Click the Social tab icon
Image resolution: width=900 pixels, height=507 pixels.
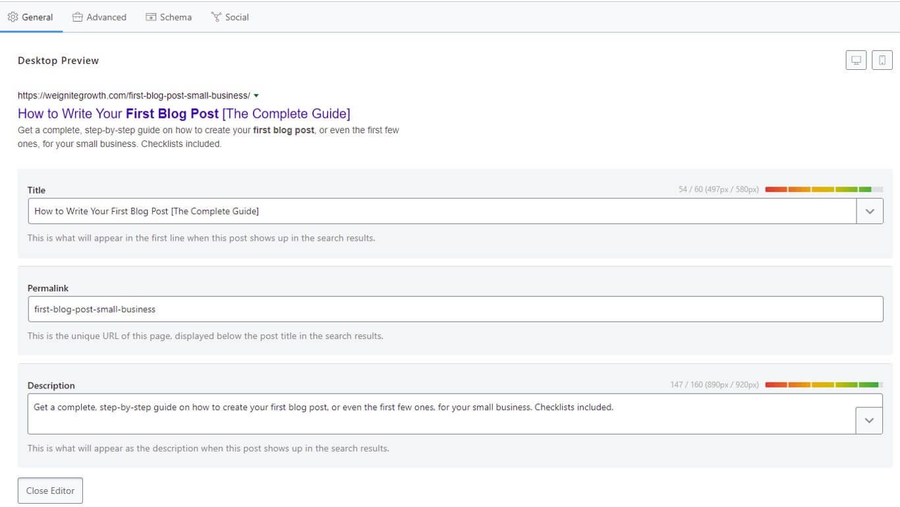click(215, 16)
